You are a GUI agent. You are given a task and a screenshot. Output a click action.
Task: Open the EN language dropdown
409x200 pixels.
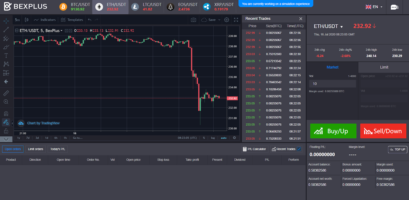tap(374, 7)
